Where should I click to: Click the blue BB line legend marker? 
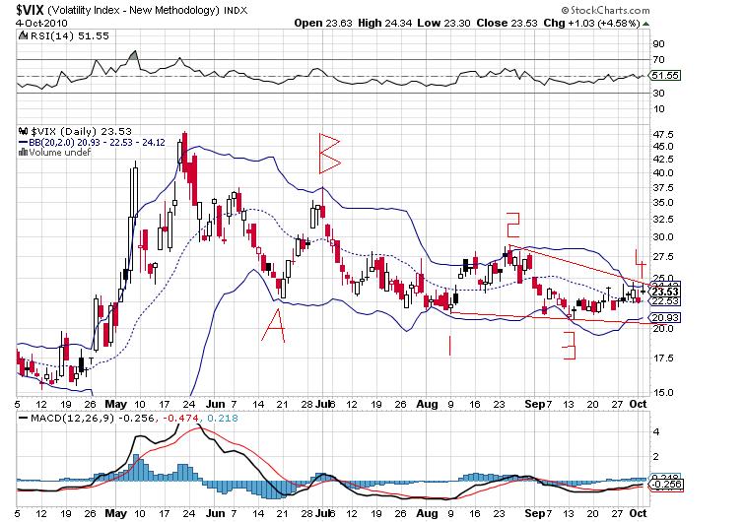24,143
